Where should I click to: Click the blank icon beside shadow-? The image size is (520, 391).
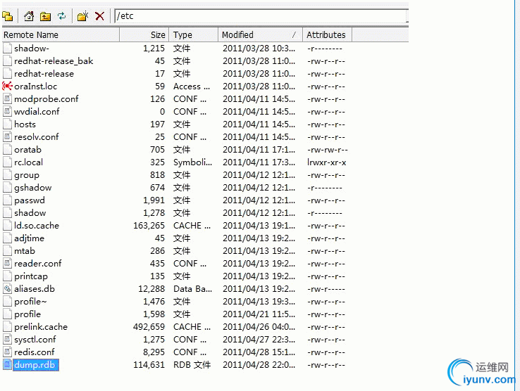(x=7, y=49)
